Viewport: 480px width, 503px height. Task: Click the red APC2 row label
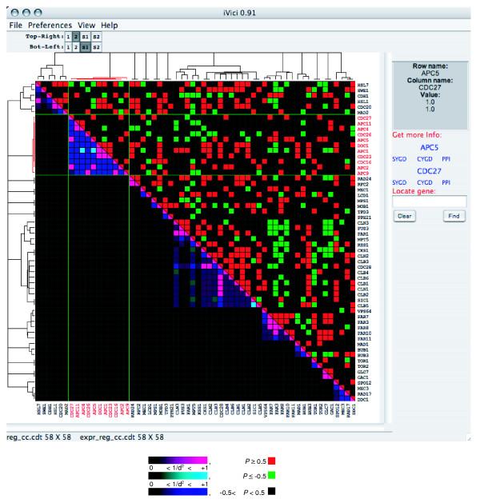click(x=363, y=168)
